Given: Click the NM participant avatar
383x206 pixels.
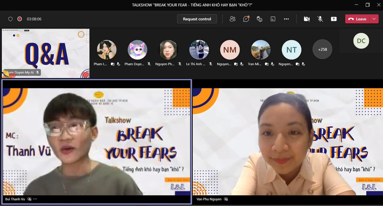Looking at the screenshot, I should coord(230,49).
